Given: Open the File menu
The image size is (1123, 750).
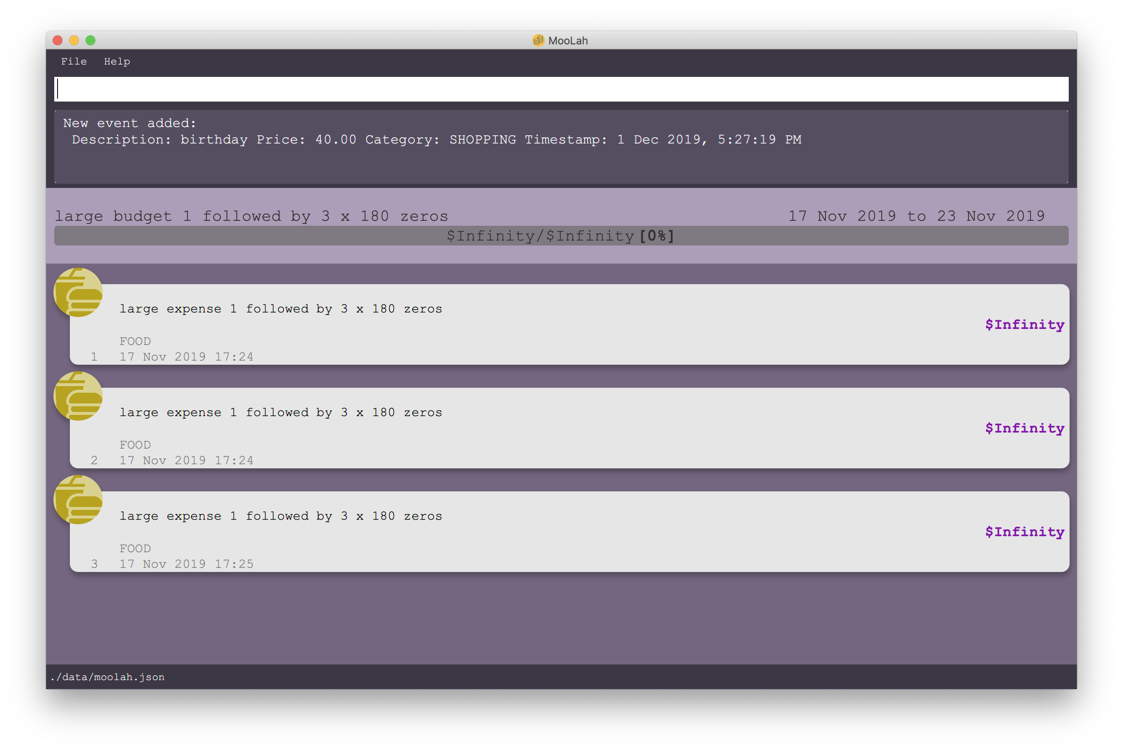Looking at the screenshot, I should (x=74, y=61).
